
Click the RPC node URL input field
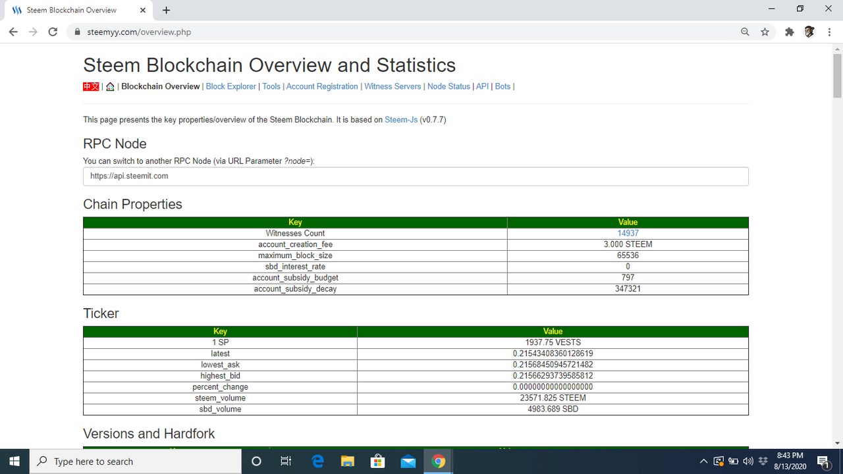pyautogui.click(x=416, y=176)
